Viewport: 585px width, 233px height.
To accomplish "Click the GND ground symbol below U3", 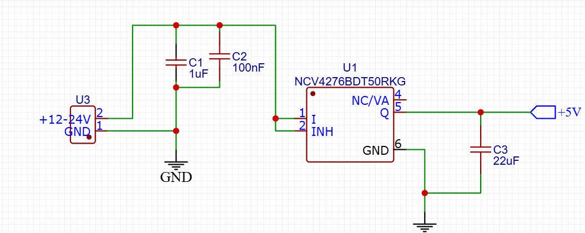I will click(176, 164).
